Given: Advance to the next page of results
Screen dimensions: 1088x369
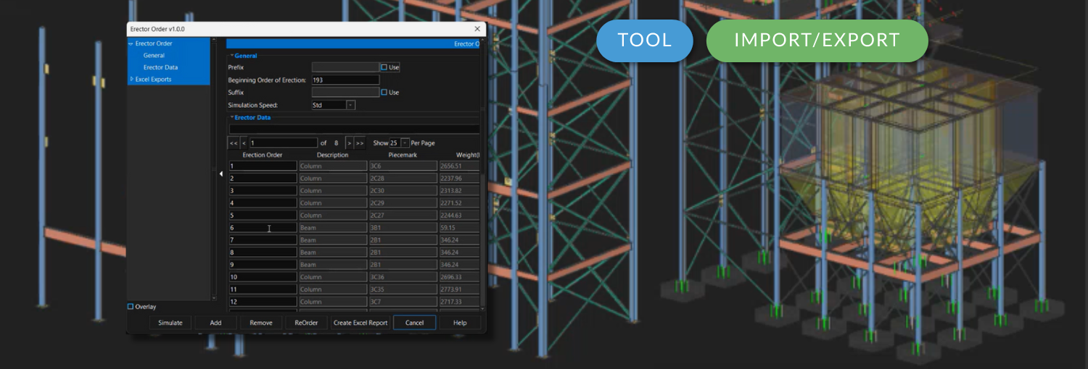Looking at the screenshot, I should tap(349, 143).
